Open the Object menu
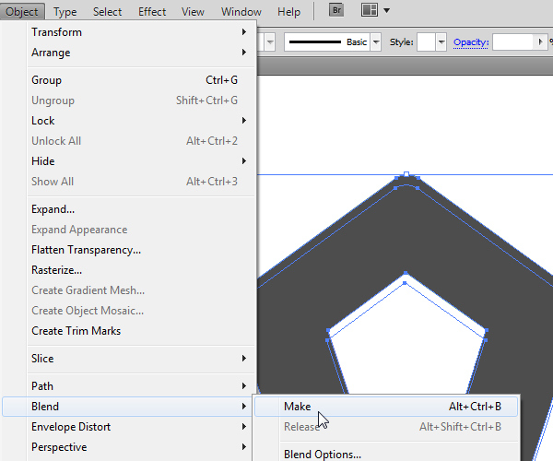 tap(22, 12)
